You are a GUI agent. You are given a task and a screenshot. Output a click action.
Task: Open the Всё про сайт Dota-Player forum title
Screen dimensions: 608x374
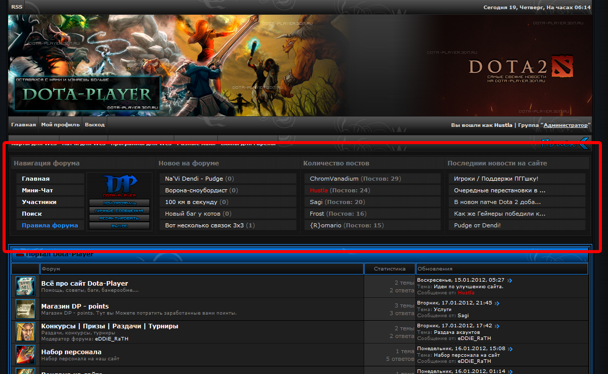[84, 283]
